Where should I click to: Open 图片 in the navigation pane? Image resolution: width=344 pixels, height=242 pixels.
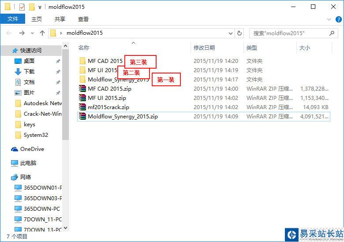click(x=29, y=92)
